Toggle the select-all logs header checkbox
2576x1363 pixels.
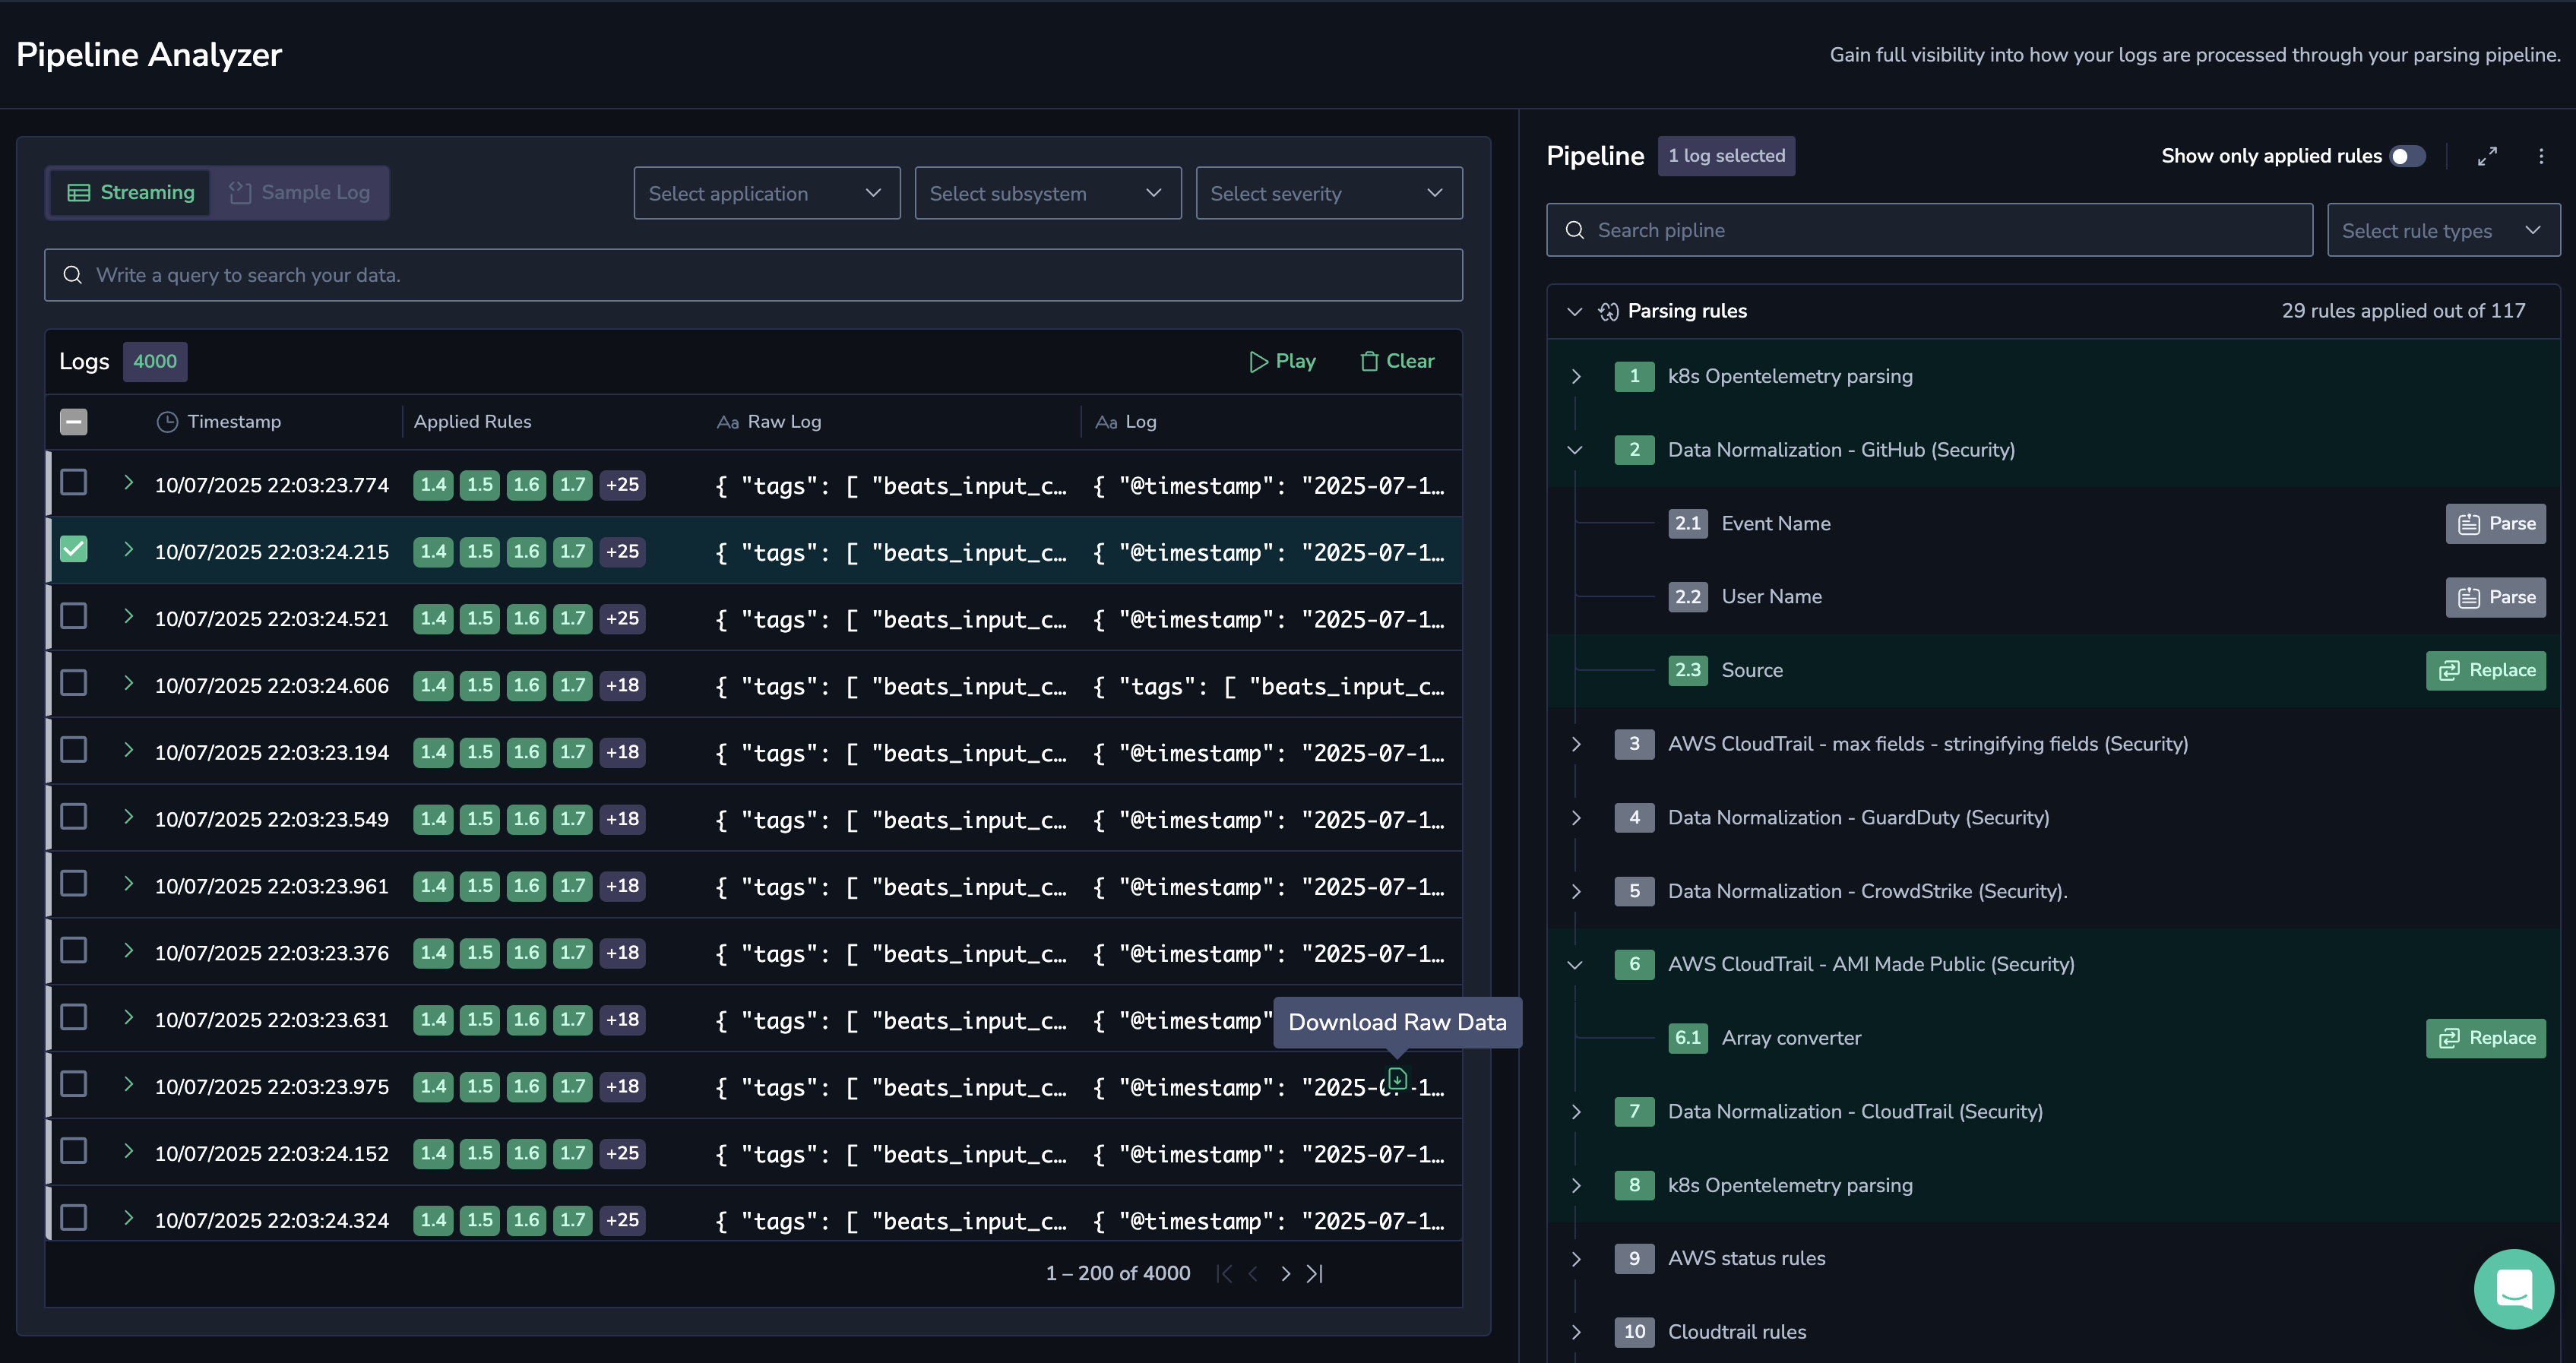(74, 422)
